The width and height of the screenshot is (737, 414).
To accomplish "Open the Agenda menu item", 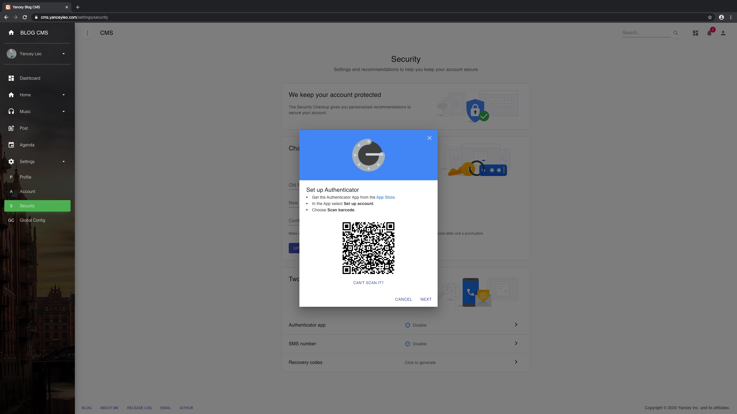I will click(x=37, y=145).
